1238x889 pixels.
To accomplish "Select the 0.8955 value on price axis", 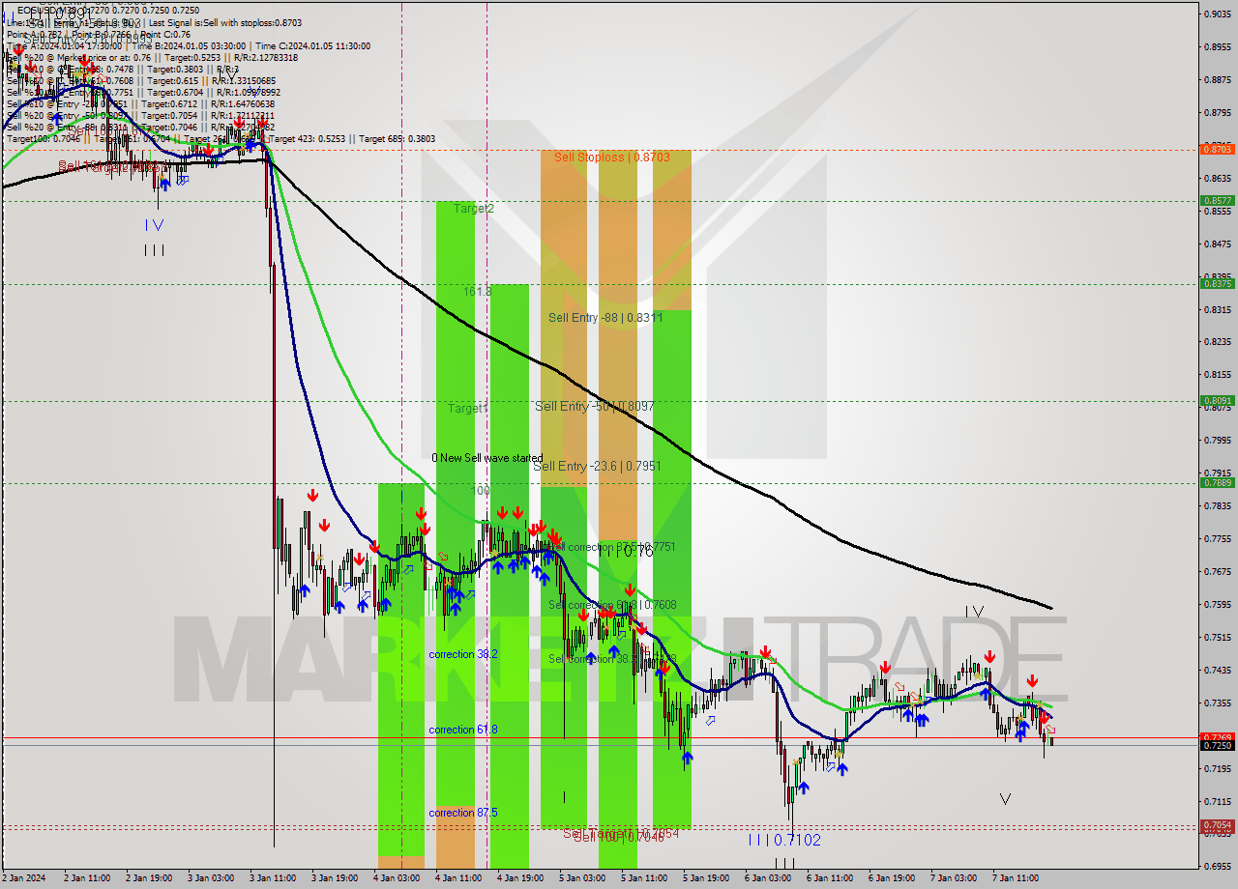I will [1217, 46].
